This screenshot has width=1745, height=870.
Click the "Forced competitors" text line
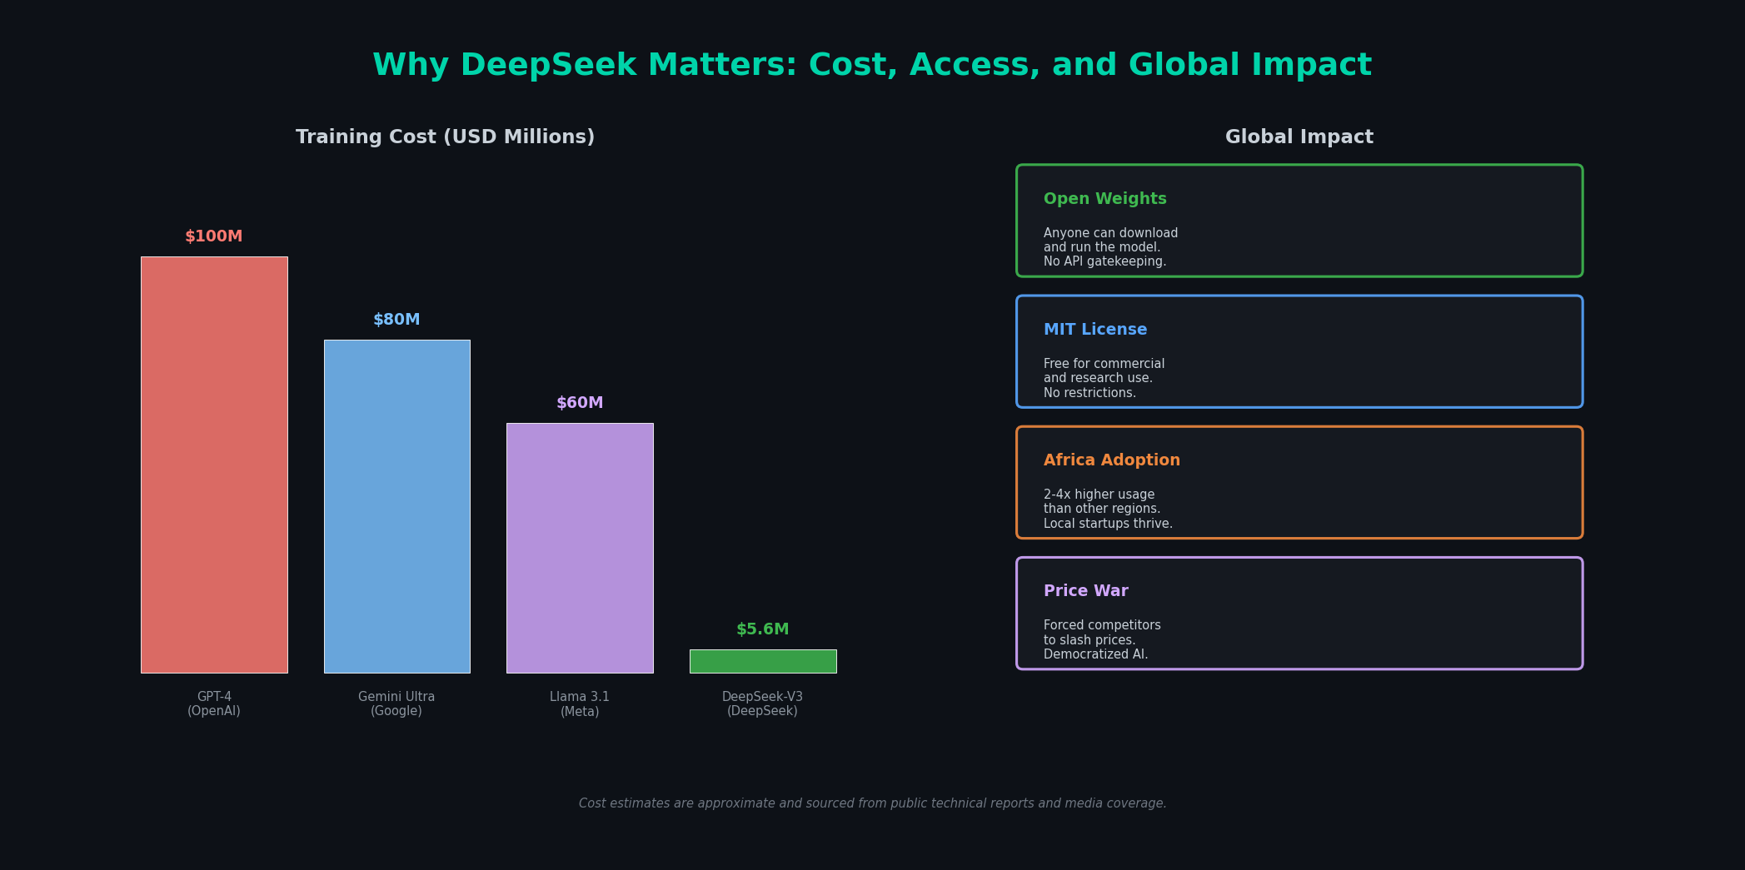1103,625
